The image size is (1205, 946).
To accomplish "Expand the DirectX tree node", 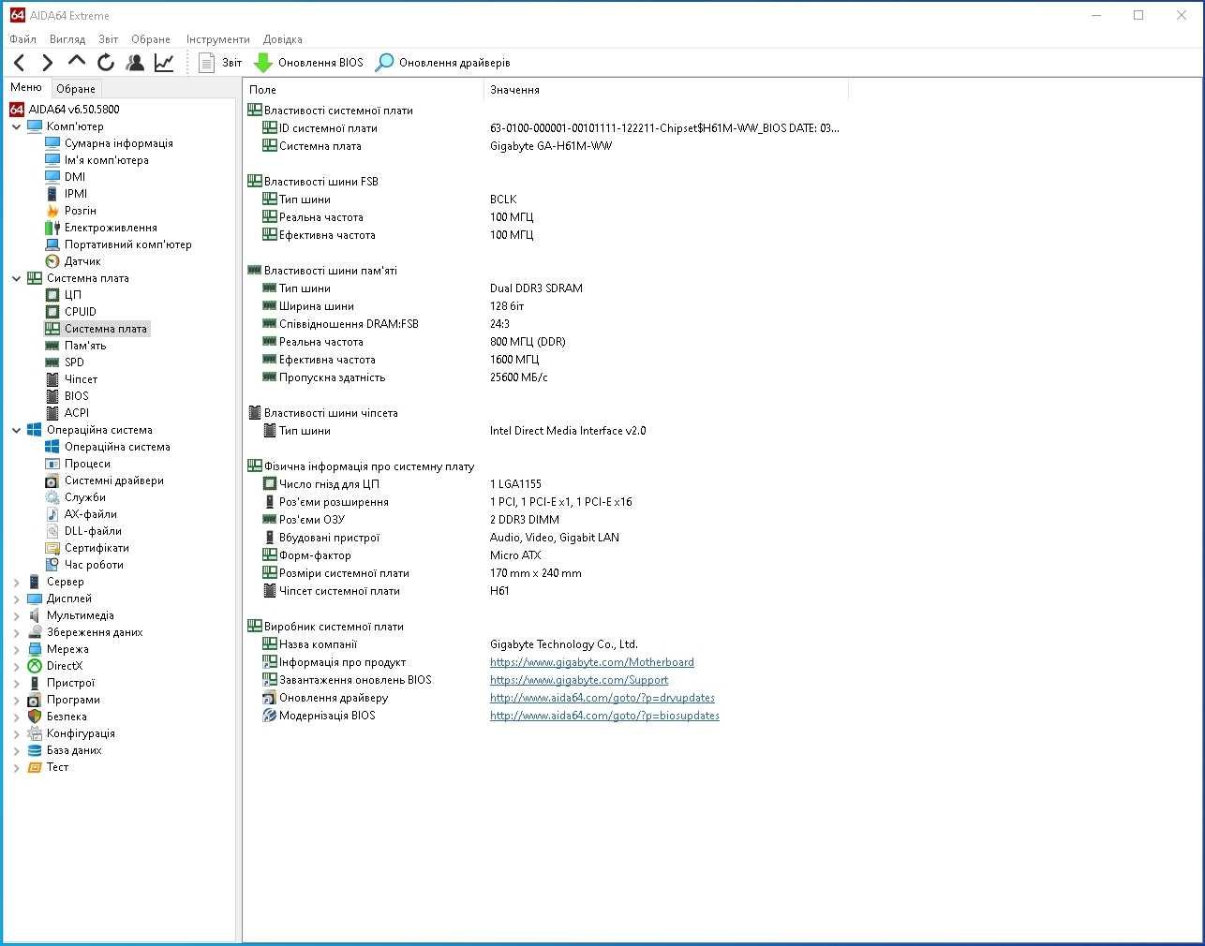I will [x=16, y=666].
